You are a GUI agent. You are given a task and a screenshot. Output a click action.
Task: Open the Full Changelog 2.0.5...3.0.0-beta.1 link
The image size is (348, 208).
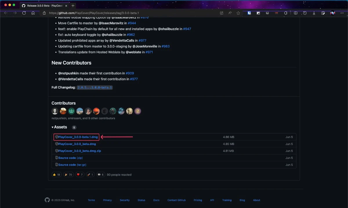(x=95, y=87)
